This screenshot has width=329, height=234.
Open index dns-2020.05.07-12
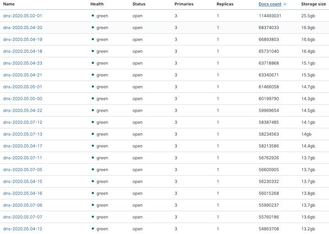click(x=22, y=122)
